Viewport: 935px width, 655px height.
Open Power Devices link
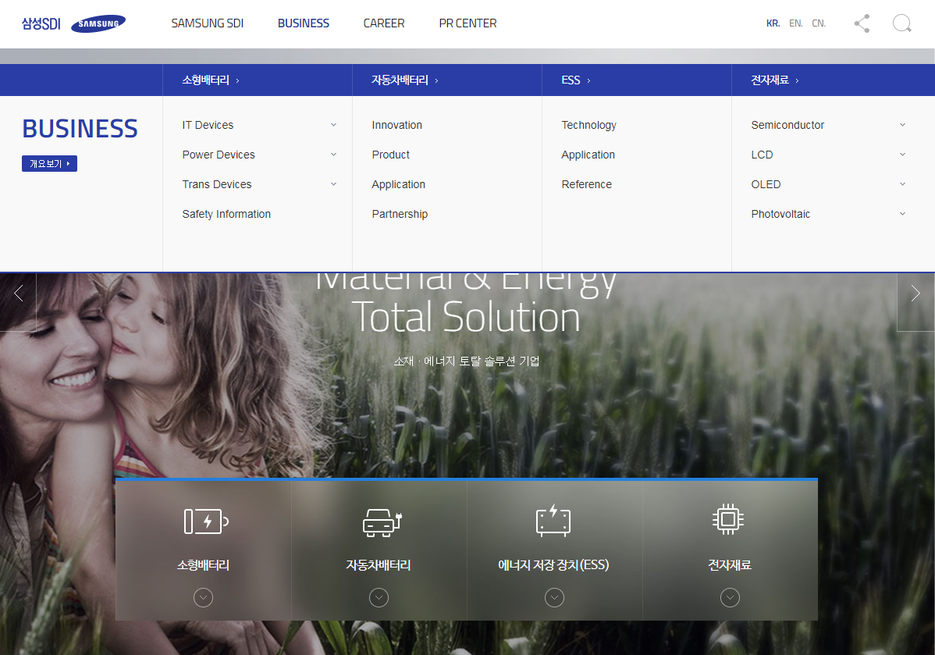[x=219, y=155]
